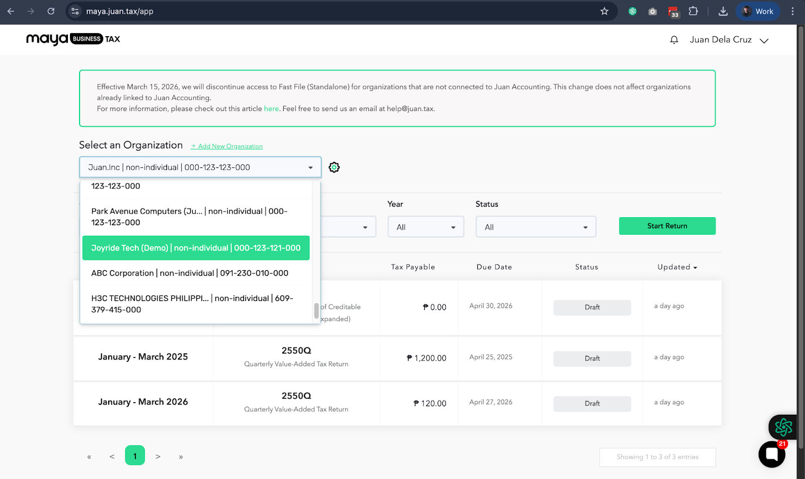
Task: Open the browser Extensions puzzle menu
Action: (693, 11)
